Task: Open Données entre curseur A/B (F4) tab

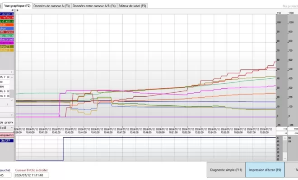Action: pos(94,6)
